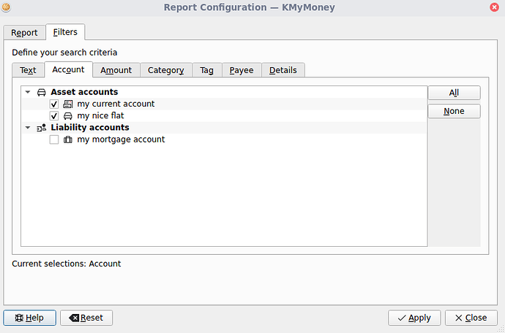Enable the my mortgage account checkbox
The width and height of the screenshot is (505, 333).
[54, 139]
